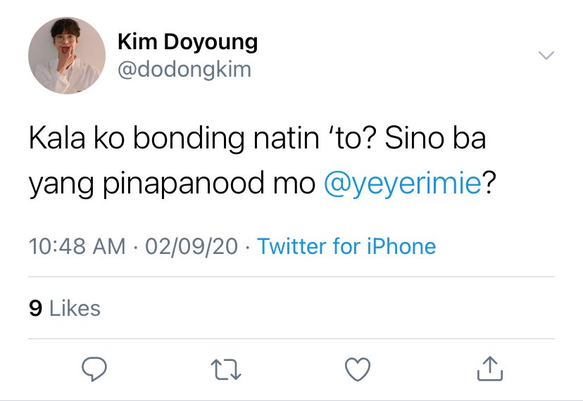The image size is (583, 401).
Task: Select the 10:48 AM timestamp
Action: pos(77,246)
